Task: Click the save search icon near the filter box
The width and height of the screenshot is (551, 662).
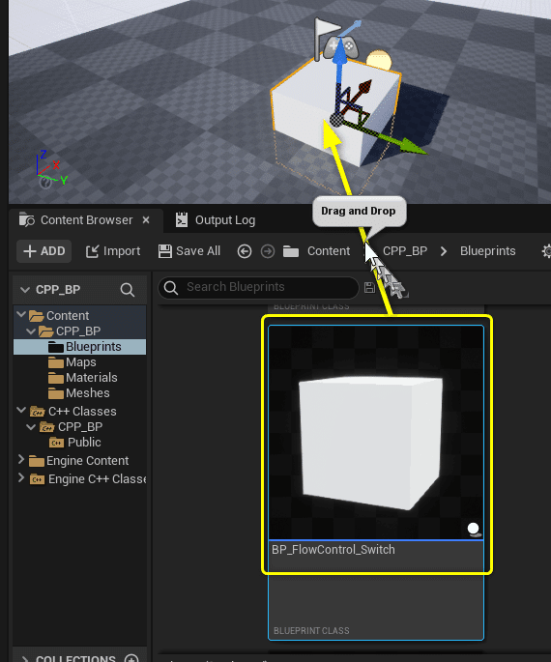Action: pos(369,288)
